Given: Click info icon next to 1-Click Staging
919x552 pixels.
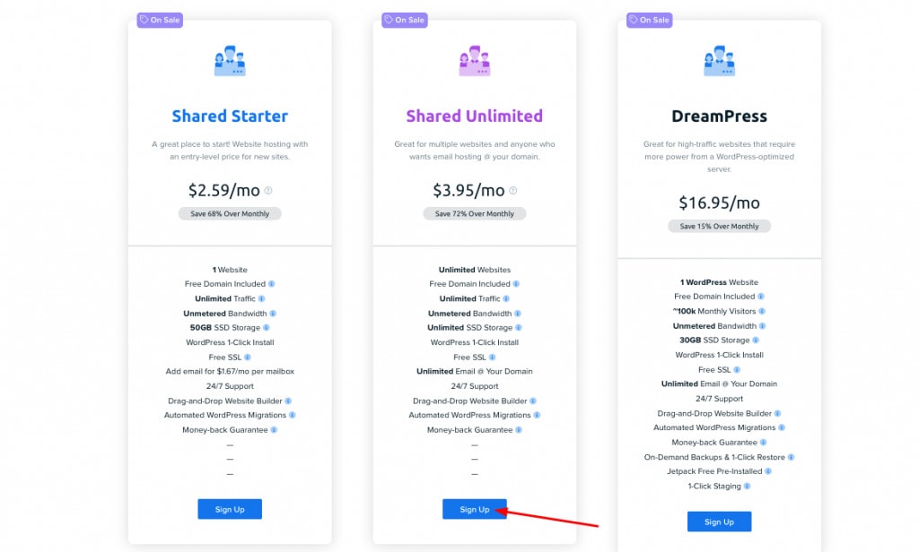Looking at the screenshot, I should point(748,487).
